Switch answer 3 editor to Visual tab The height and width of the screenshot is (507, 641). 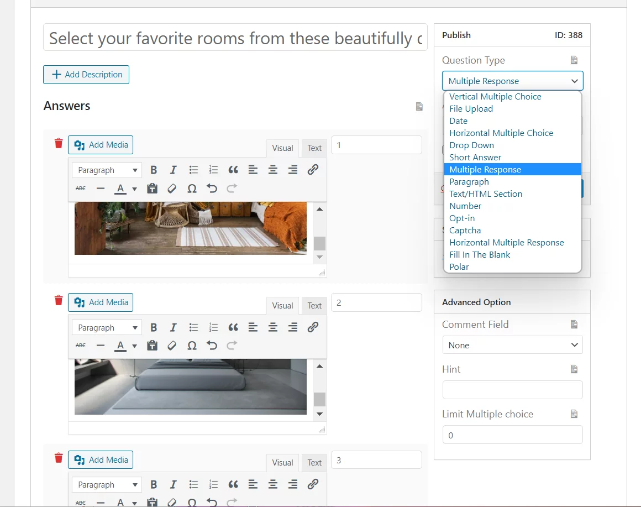(282, 462)
